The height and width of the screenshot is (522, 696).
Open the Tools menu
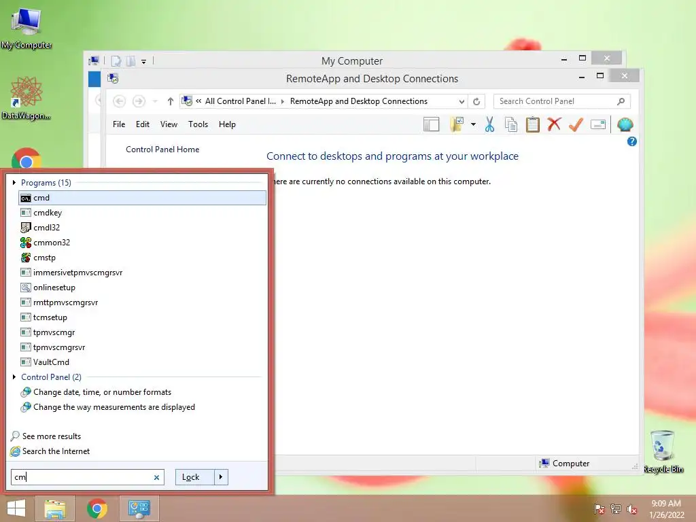pyautogui.click(x=198, y=124)
